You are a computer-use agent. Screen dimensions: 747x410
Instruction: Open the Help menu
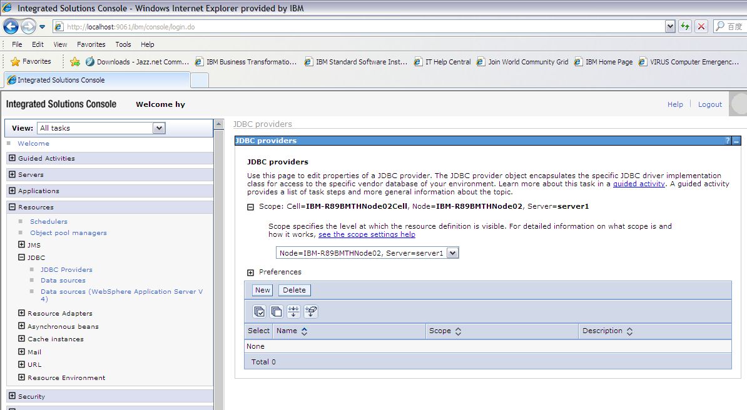point(147,44)
